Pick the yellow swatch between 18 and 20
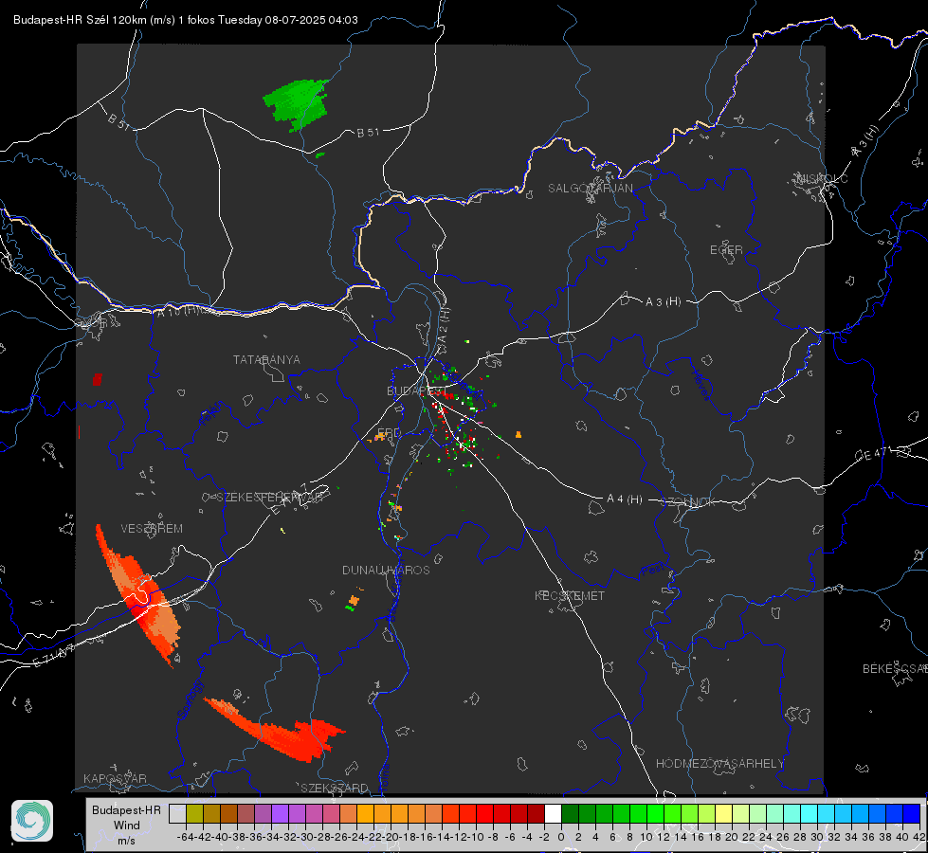928x853 pixels. coord(723,813)
